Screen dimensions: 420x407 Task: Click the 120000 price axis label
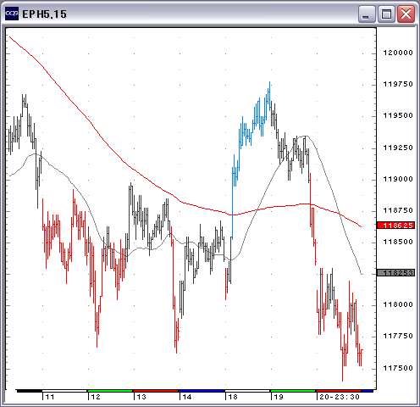tap(398, 53)
